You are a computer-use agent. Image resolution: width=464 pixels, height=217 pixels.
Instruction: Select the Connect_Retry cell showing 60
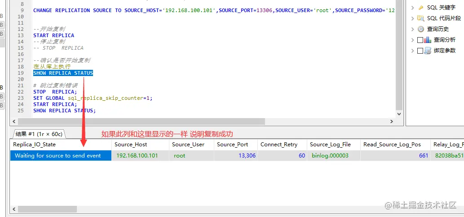click(x=282, y=155)
